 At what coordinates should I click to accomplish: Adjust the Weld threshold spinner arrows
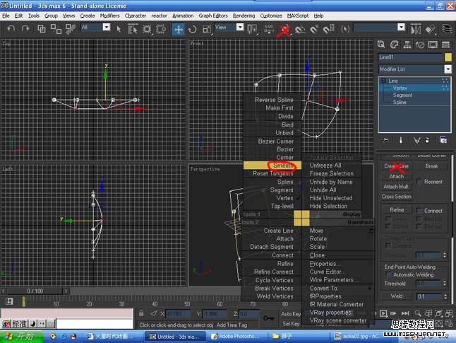pos(445,296)
